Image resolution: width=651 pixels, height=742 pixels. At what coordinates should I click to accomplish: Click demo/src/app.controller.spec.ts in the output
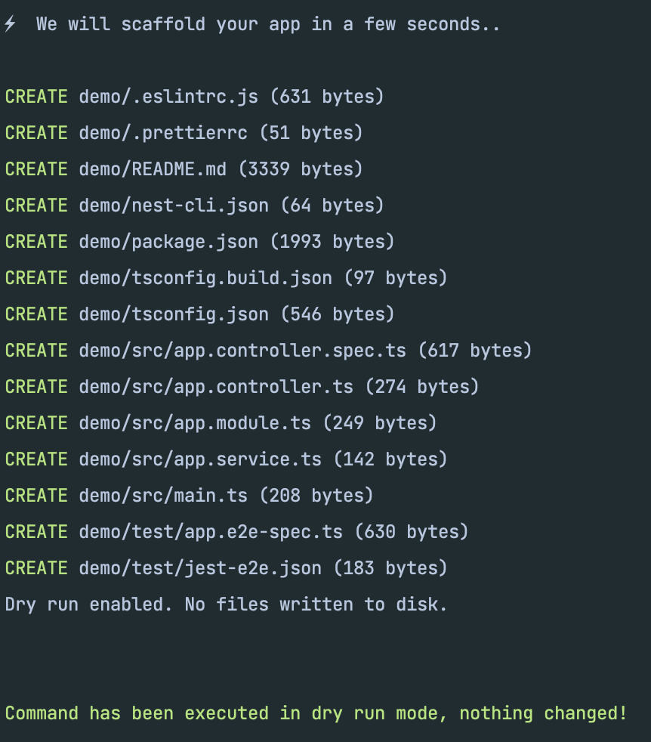pyautogui.click(x=242, y=351)
